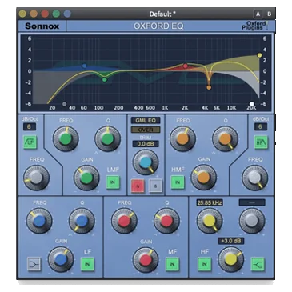Click the yellow circle in title bar
This screenshot has width=292, height=292.
click(22, 14)
